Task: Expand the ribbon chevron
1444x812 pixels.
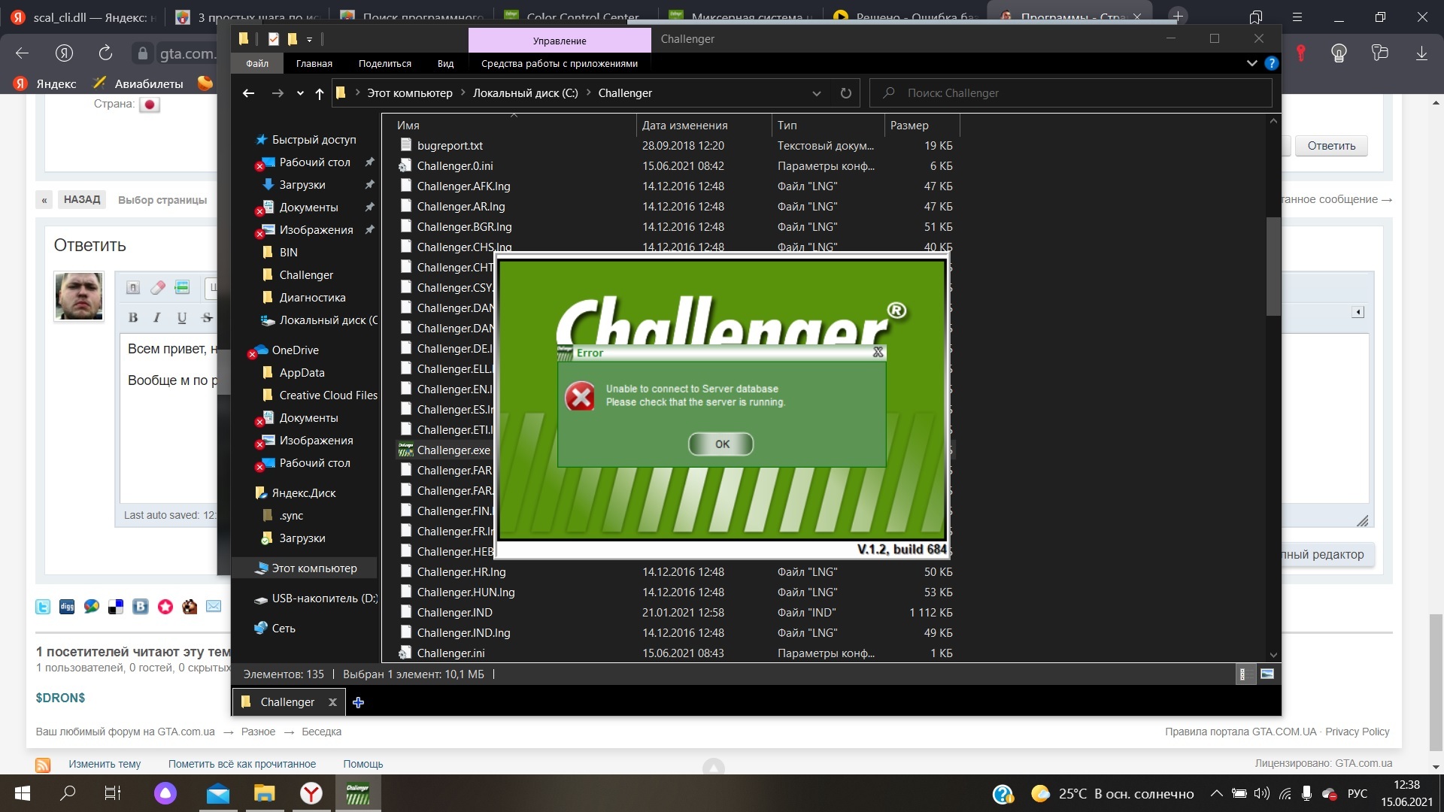Action: (1251, 64)
